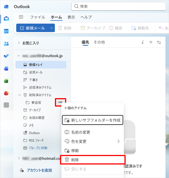Click the 新規メール button
The image size is (169, 178).
coord(33,28)
